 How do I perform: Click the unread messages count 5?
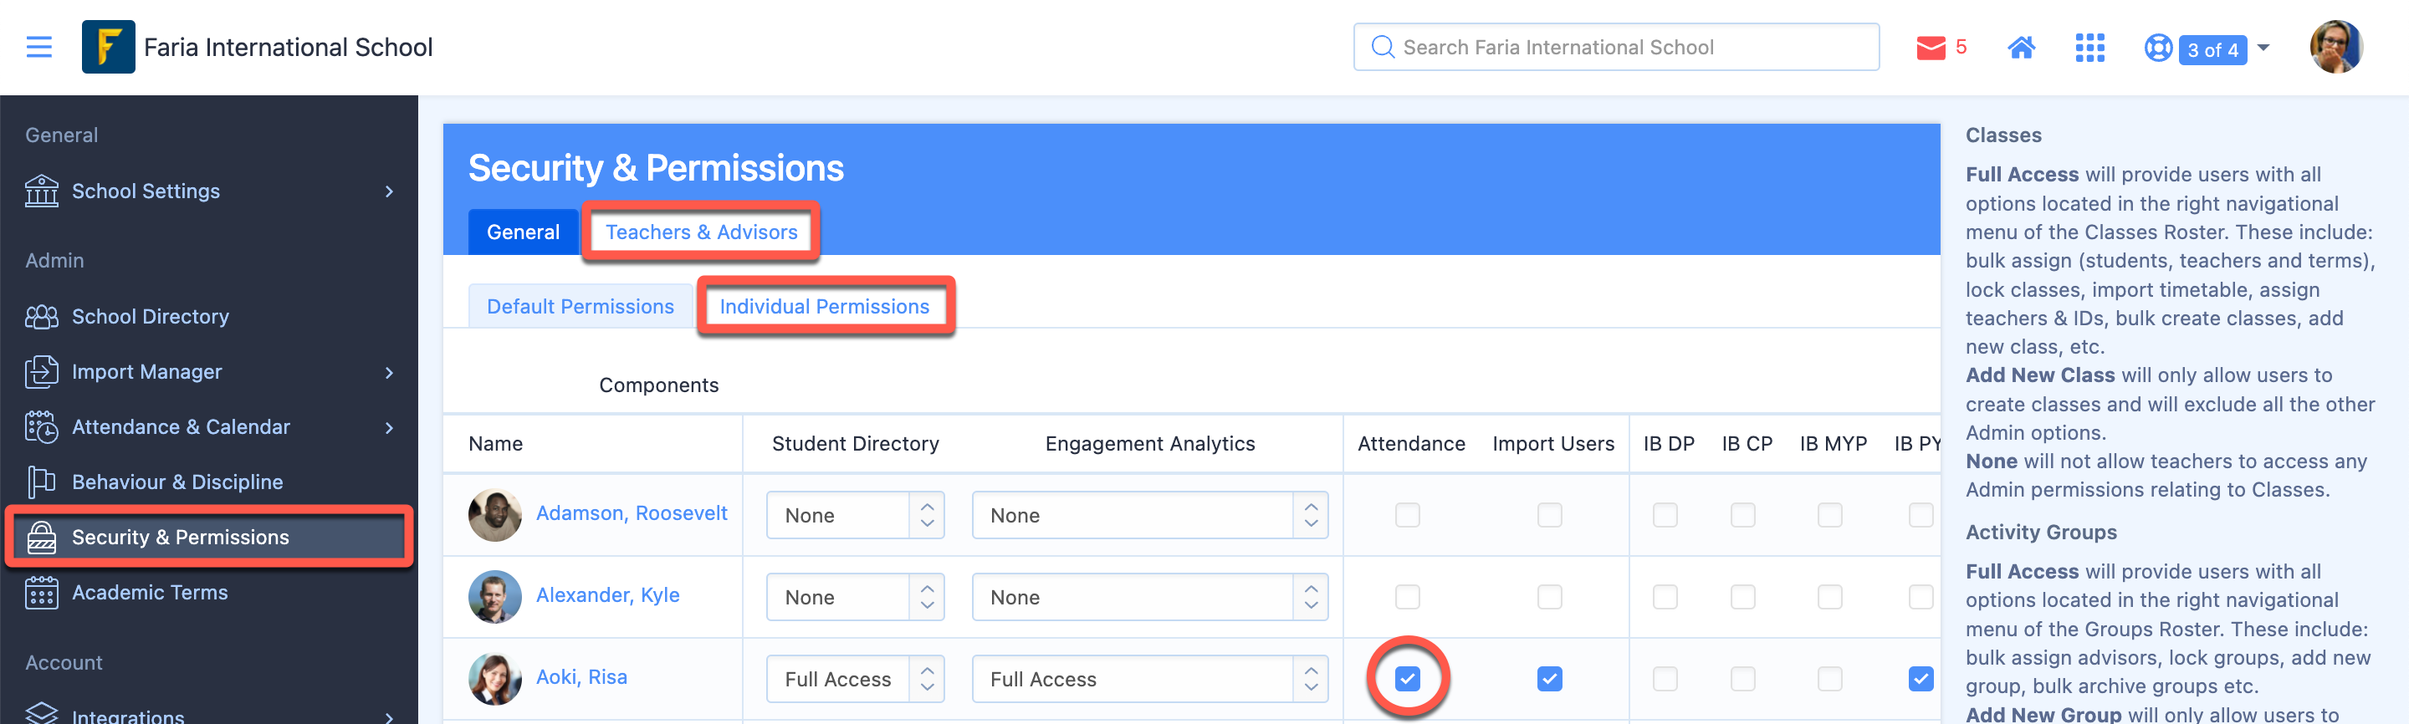coord(1961,47)
